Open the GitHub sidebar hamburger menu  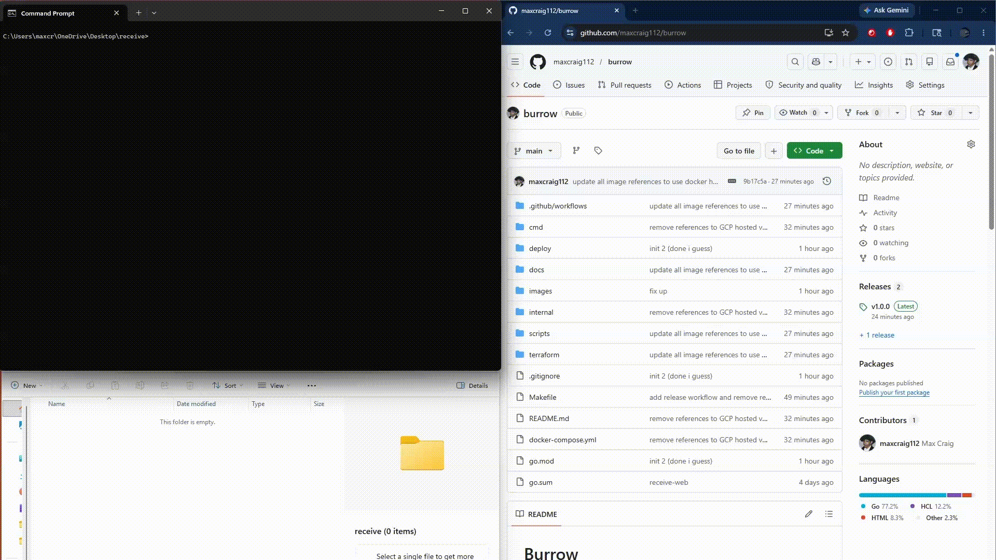(515, 62)
